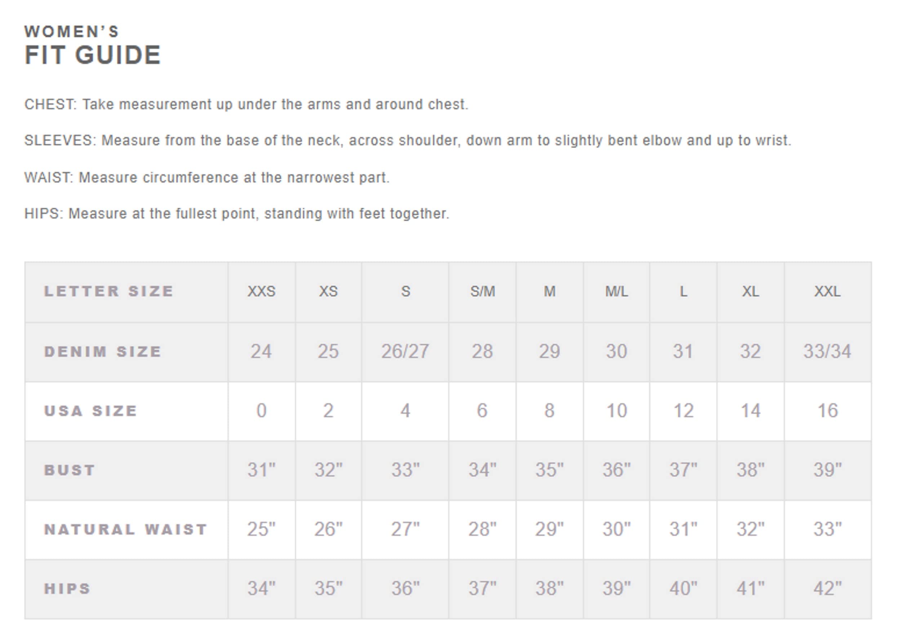Click the 42" hips measurement cell
This screenshot has width=901, height=638.
827,589
